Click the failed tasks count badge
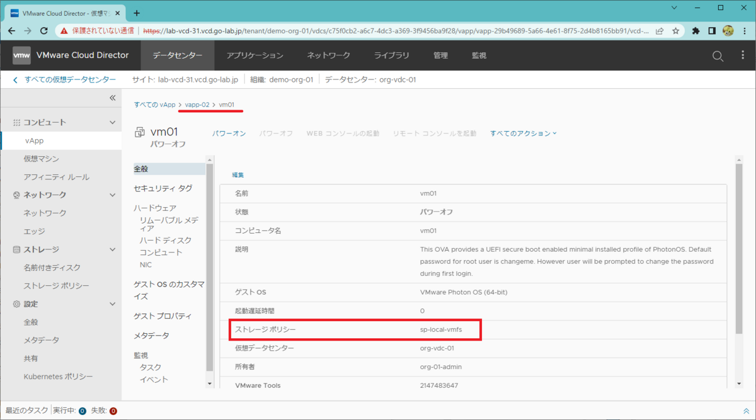756x420 pixels. point(113,411)
